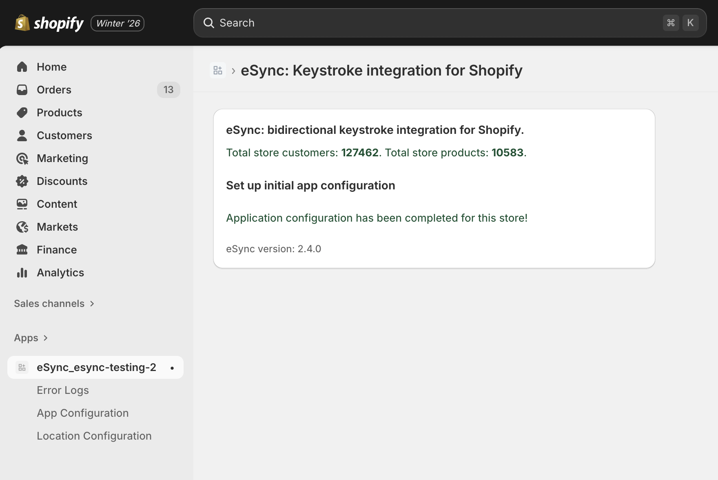Open Orders from the sidebar icon
Viewport: 718px width, 480px height.
point(22,89)
